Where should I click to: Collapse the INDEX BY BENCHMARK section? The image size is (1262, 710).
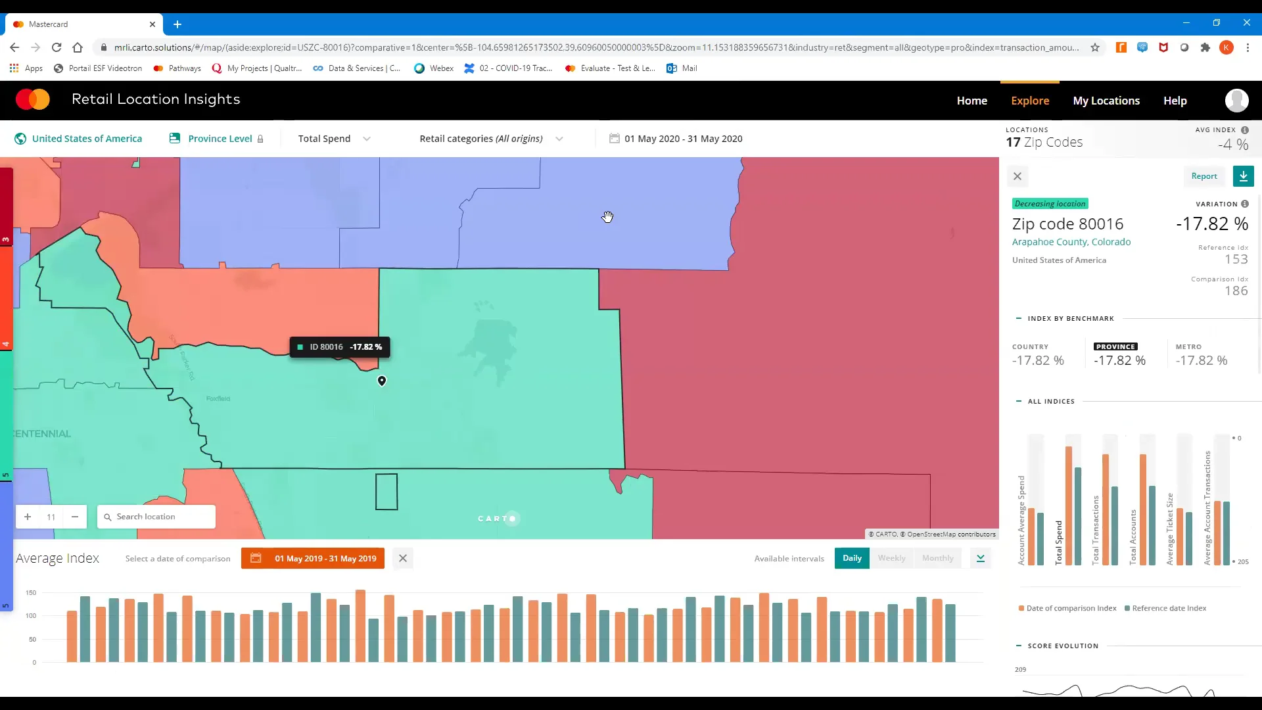click(1019, 318)
